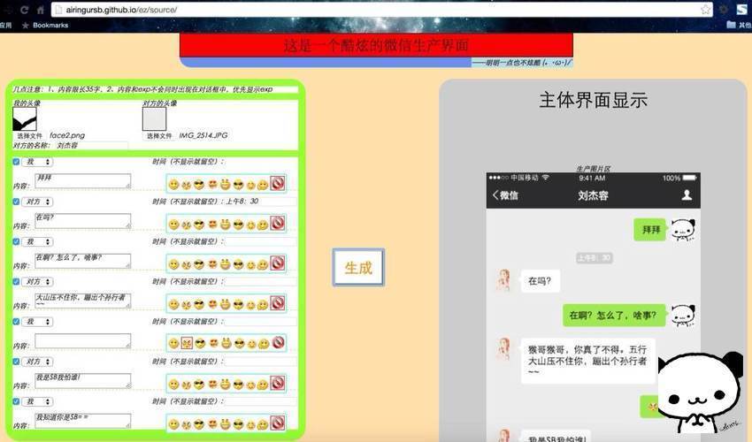Click red no-emoji icon in 我是SB我怕谁 row

(277, 383)
